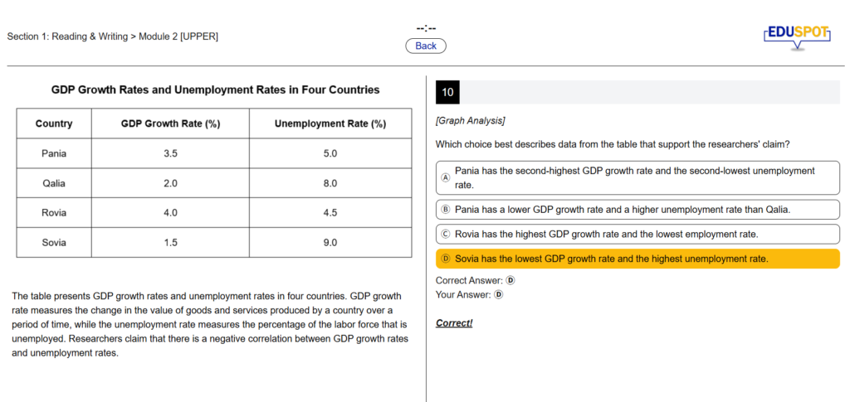Image resolution: width=850 pixels, height=402 pixels.
Task: Select answer choice C about Rovia
Action: [637, 235]
